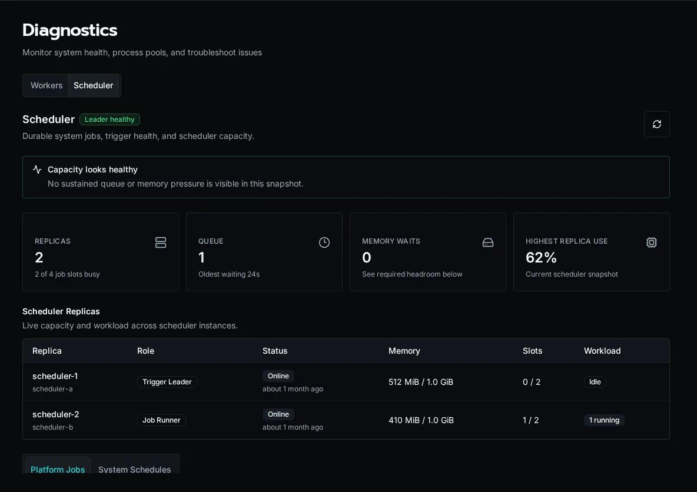Click the Leader healthy badge

110,119
